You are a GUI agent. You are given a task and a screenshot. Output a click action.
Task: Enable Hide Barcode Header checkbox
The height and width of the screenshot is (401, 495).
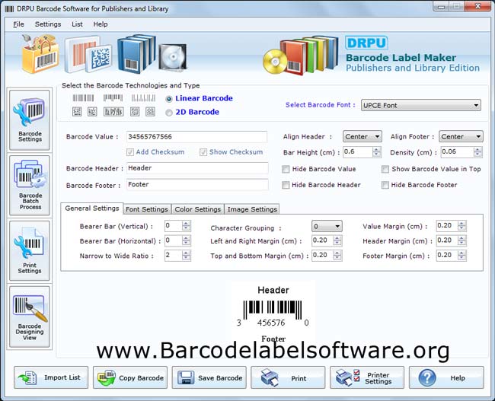point(286,185)
